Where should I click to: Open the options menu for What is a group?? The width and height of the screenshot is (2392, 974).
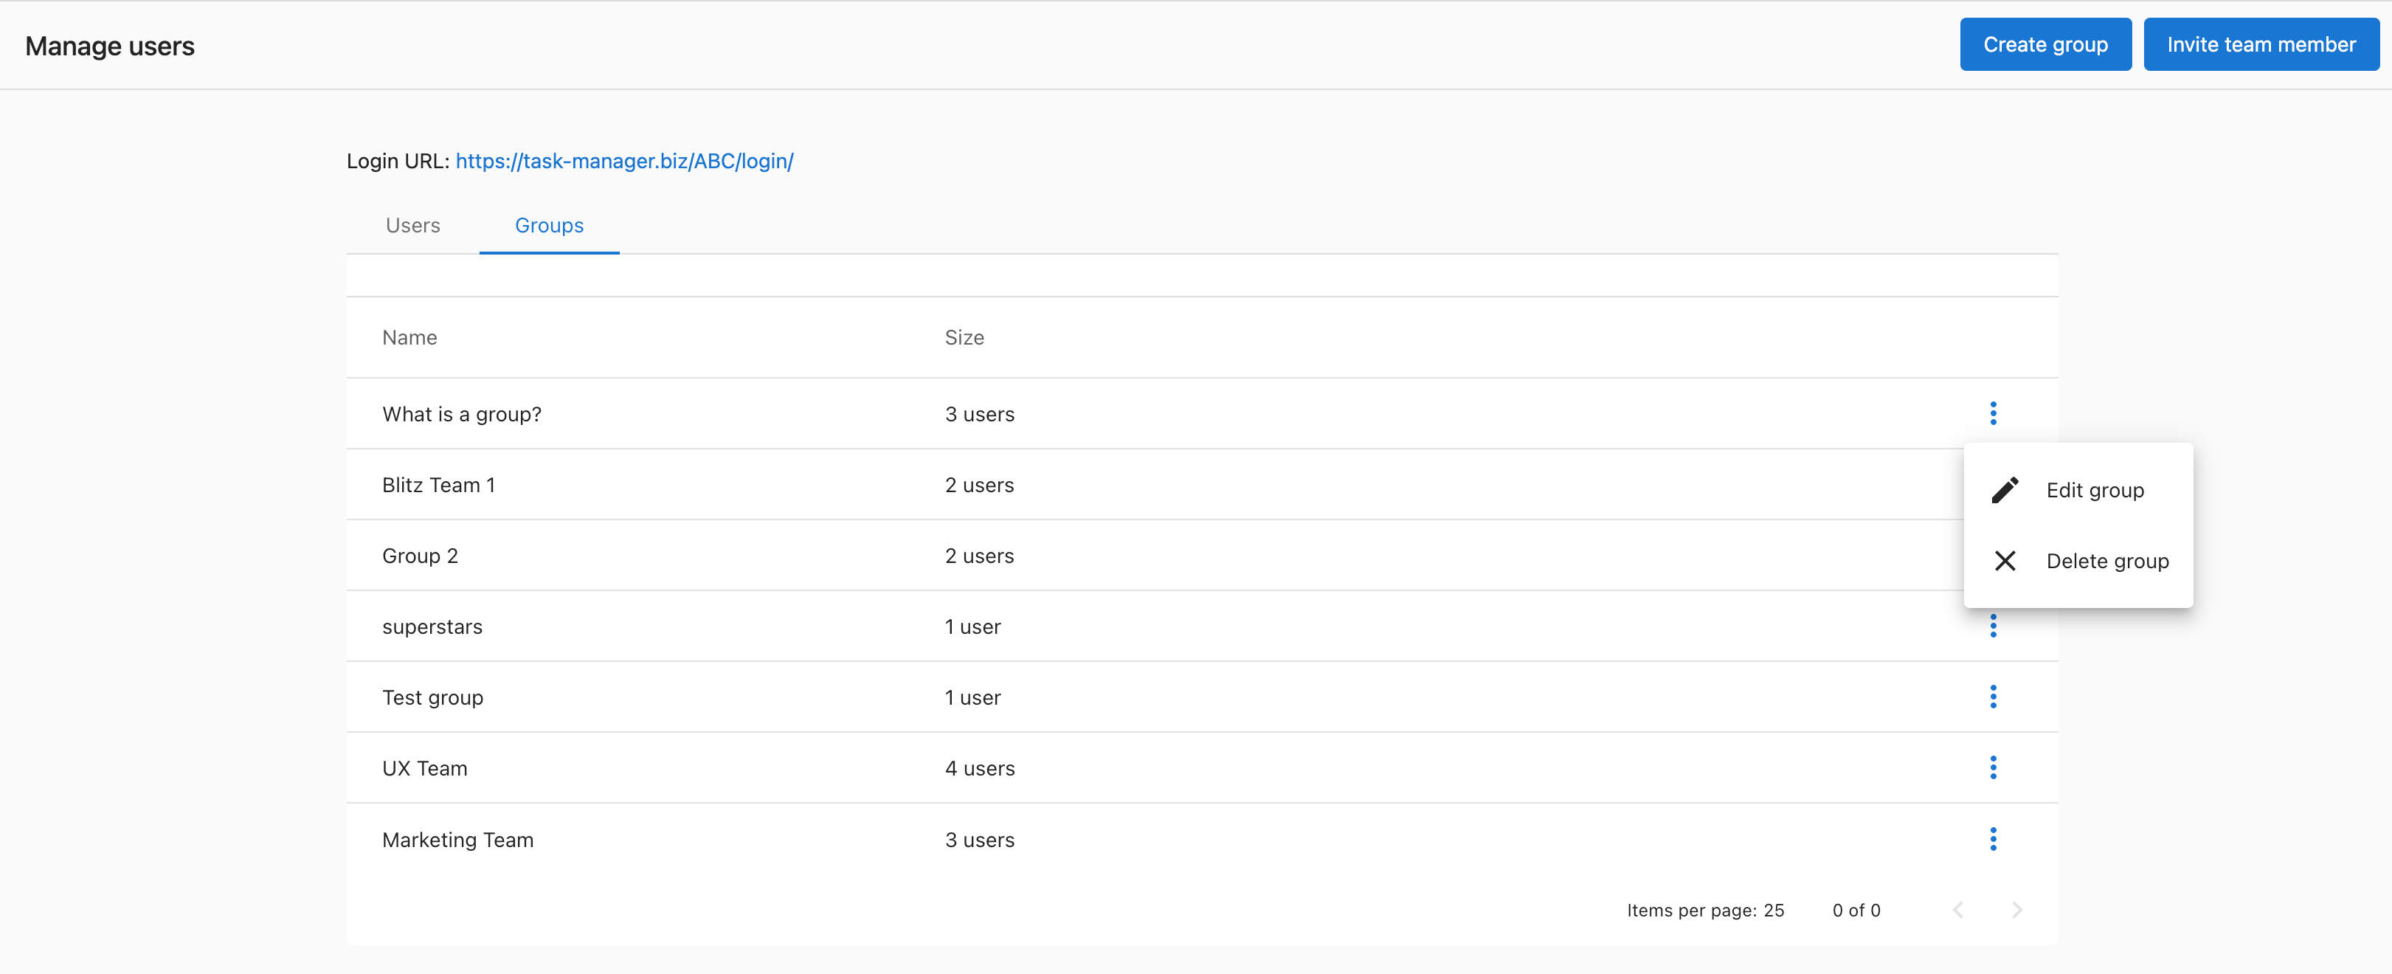pyautogui.click(x=1993, y=413)
